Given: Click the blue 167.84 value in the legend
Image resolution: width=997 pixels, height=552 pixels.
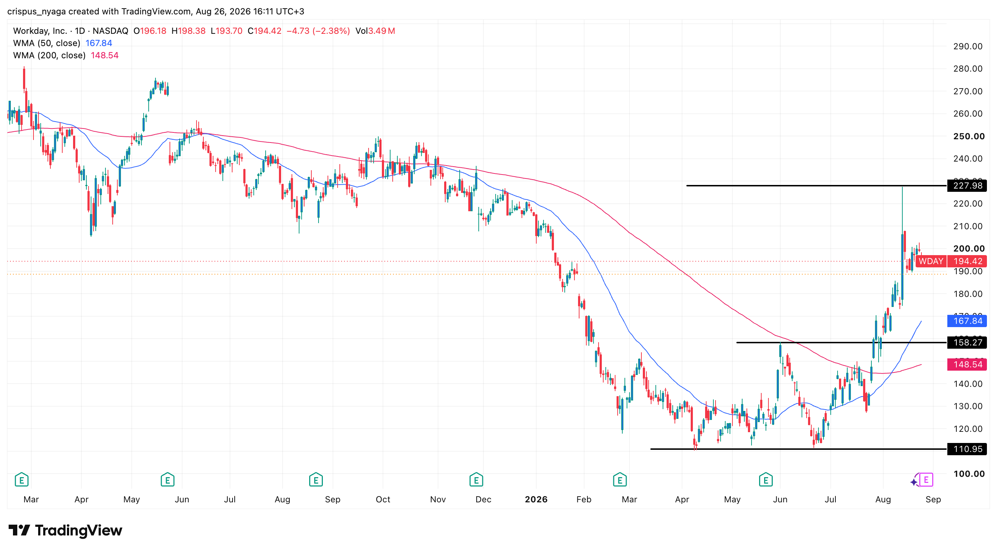Looking at the screenshot, I should (x=99, y=43).
